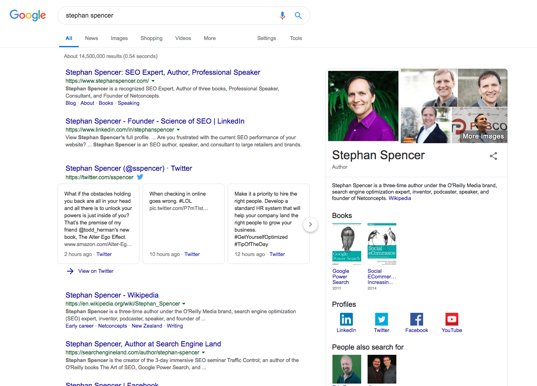Open Social eCommerce book cover
This screenshot has height=386, width=537.
click(382, 244)
